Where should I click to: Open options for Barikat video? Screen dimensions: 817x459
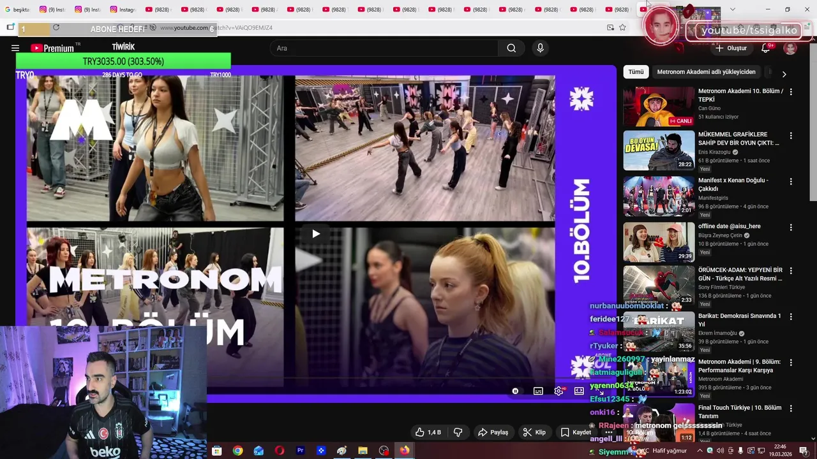coord(791,317)
